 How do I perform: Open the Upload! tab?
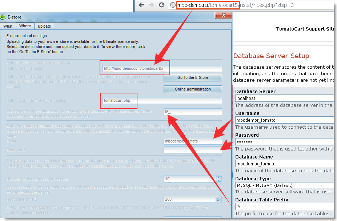44,26
